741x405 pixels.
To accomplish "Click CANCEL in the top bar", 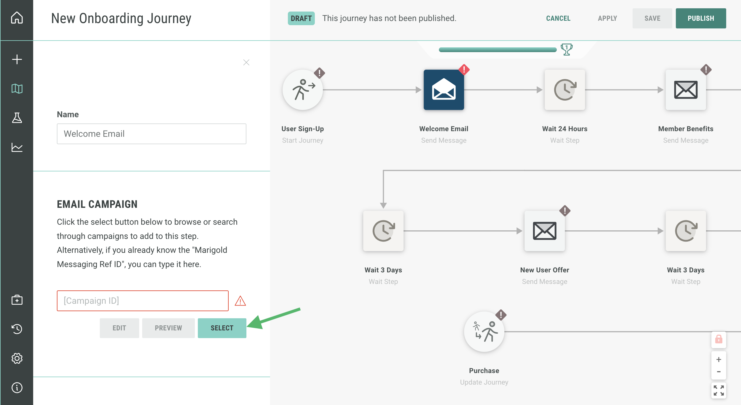I will pyautogui.click(x=558, y=18).
